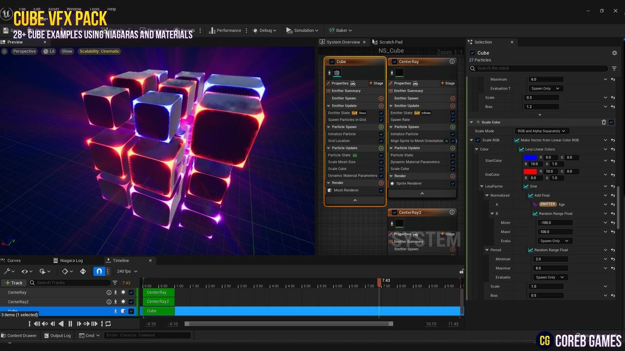Collapse the Cube emitter node
This screenshot has height=351, width=625.
coord(355,200)
